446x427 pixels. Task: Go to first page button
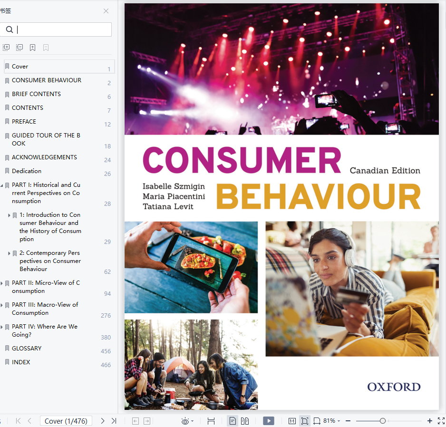pyautogui.click(x=18, y=421)
